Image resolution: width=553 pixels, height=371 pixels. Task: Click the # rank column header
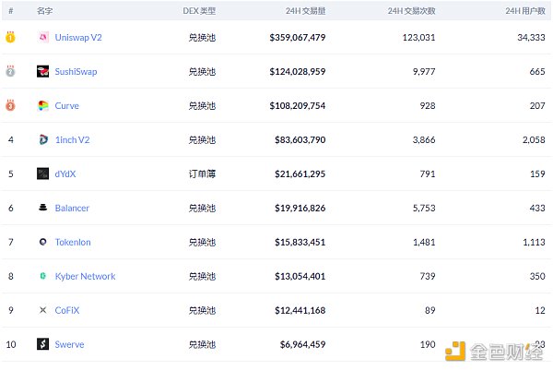tap(11, 11)
